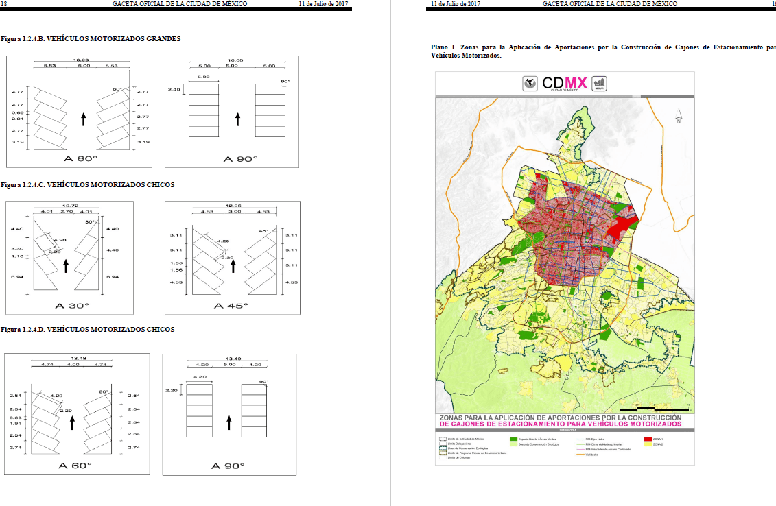This screenshot has height=506, width=776.
Task: Click the direction arrow in the small-vehicle 60° diagram
Action: coord(72,422)
